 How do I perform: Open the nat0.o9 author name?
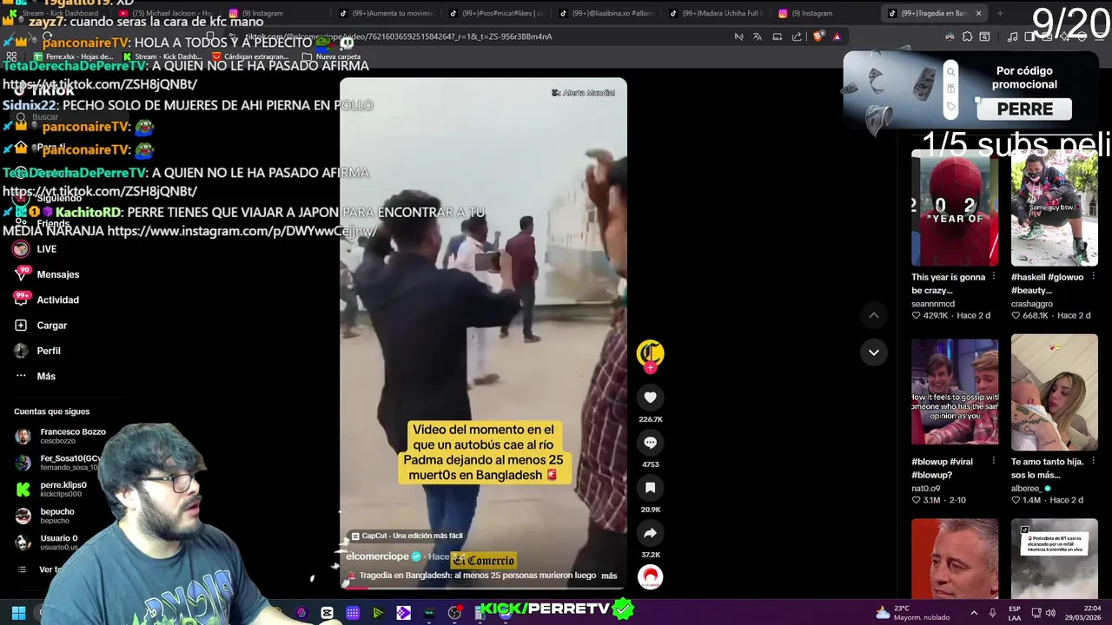point(926,489)
